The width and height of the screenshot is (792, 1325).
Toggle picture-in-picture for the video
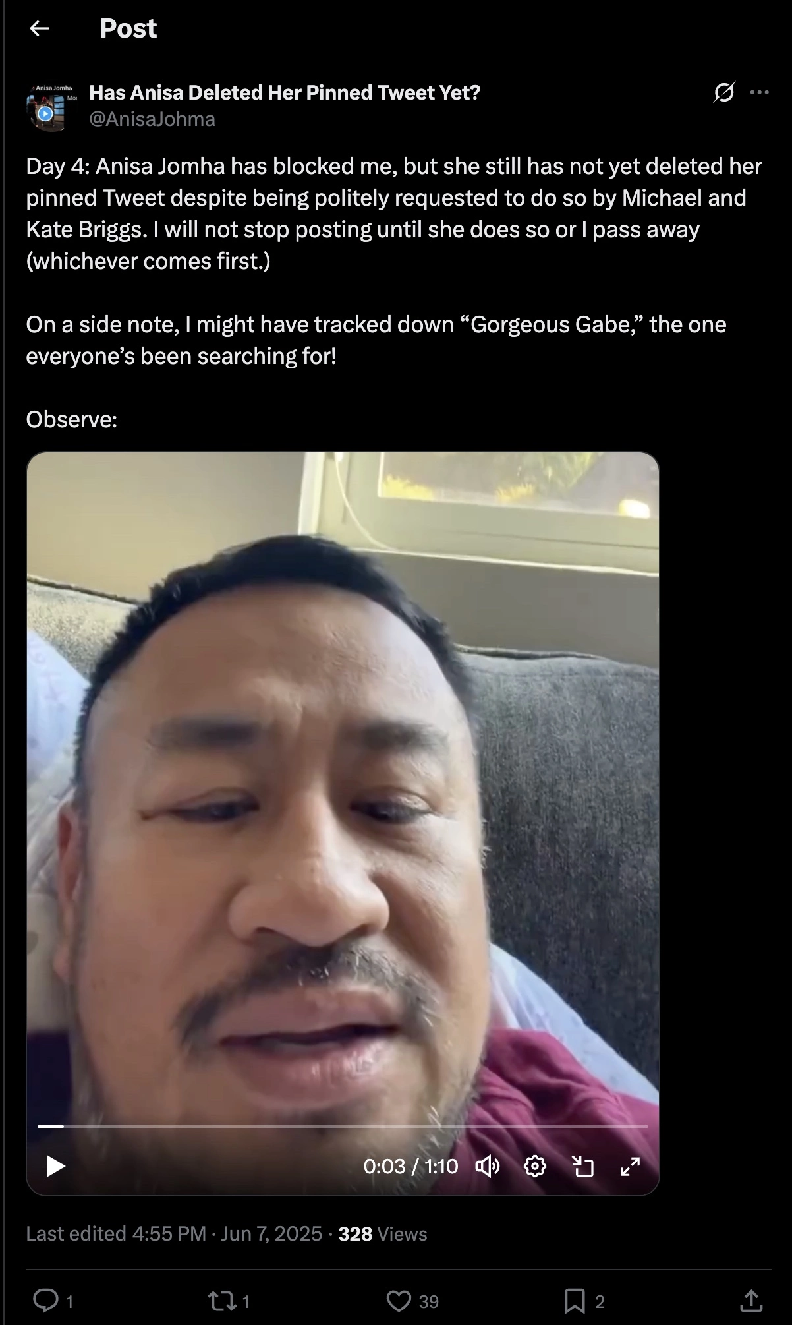pyautogui.click(x=583, y=1166)
